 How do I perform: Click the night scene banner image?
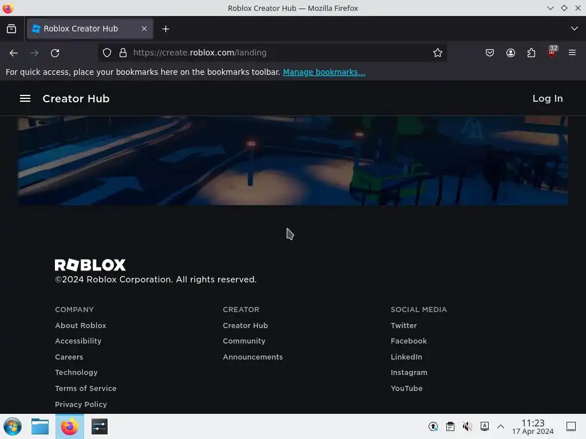point(292,161)
